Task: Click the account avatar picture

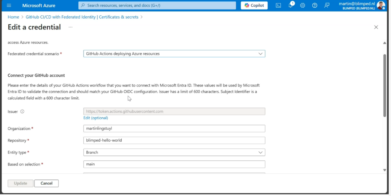Action: (x=381, y=5)
